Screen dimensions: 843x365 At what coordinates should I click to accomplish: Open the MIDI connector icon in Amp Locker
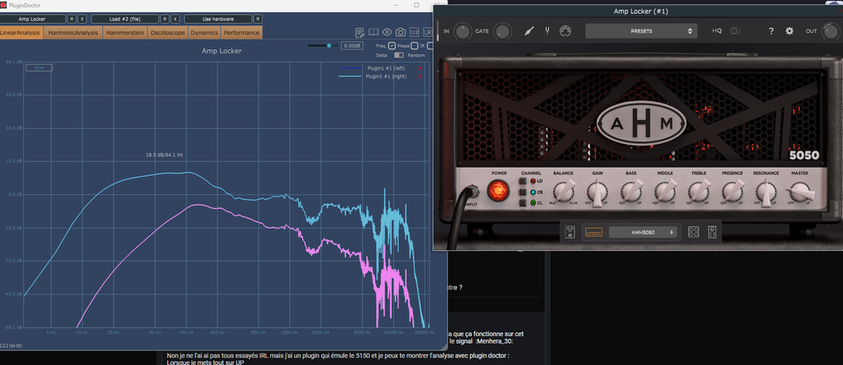coord(565,31)
